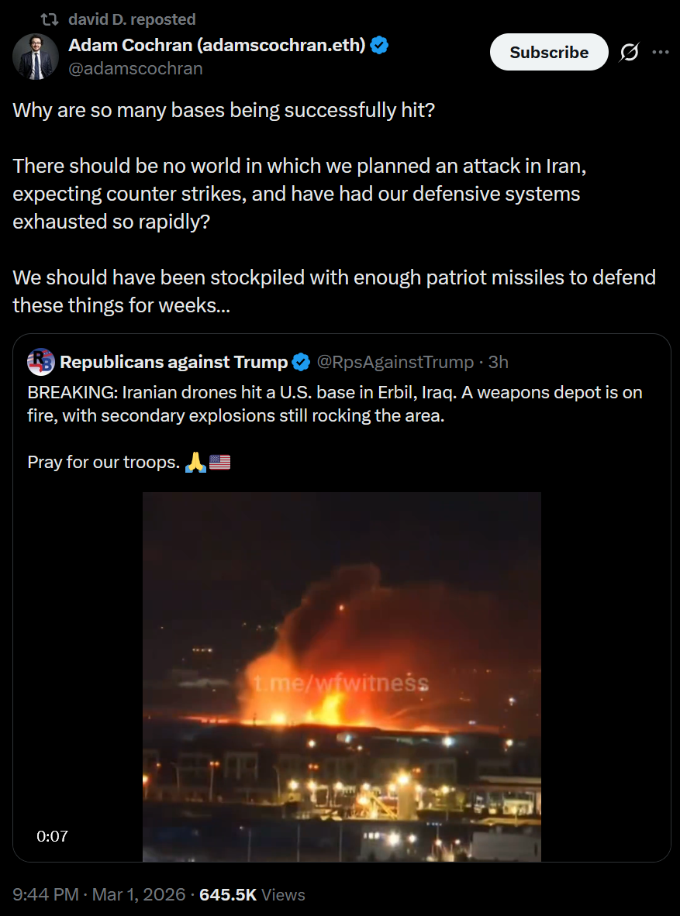
Task: Click Adam Cochran's blue verified badge
Action: [x=379, y=45]
